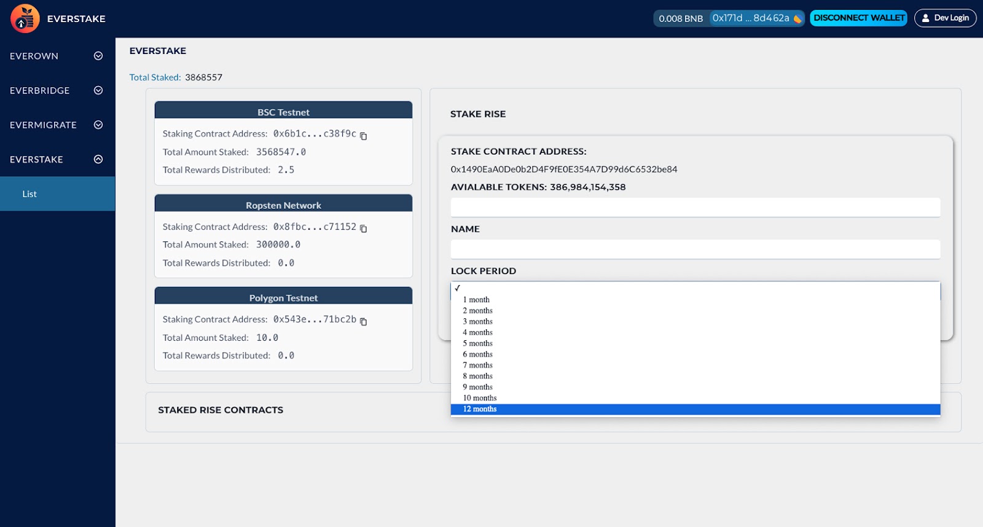Click the address 0x8fbc...c71152
This screenshot has width=983, height=527.
tap(315, 227)
